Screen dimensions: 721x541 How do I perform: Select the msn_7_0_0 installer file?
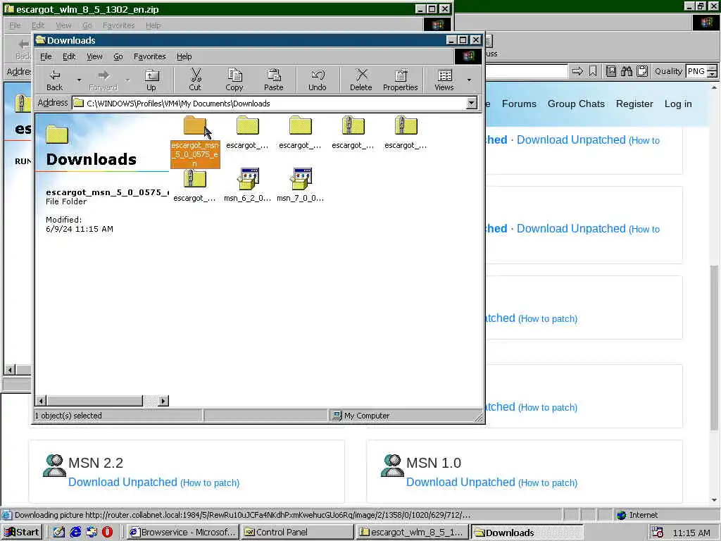coord(301,185)
